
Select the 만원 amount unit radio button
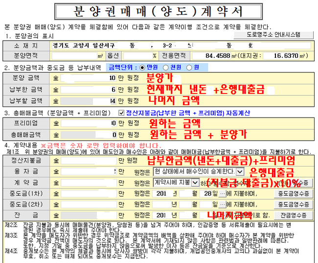tap(142, 68)
